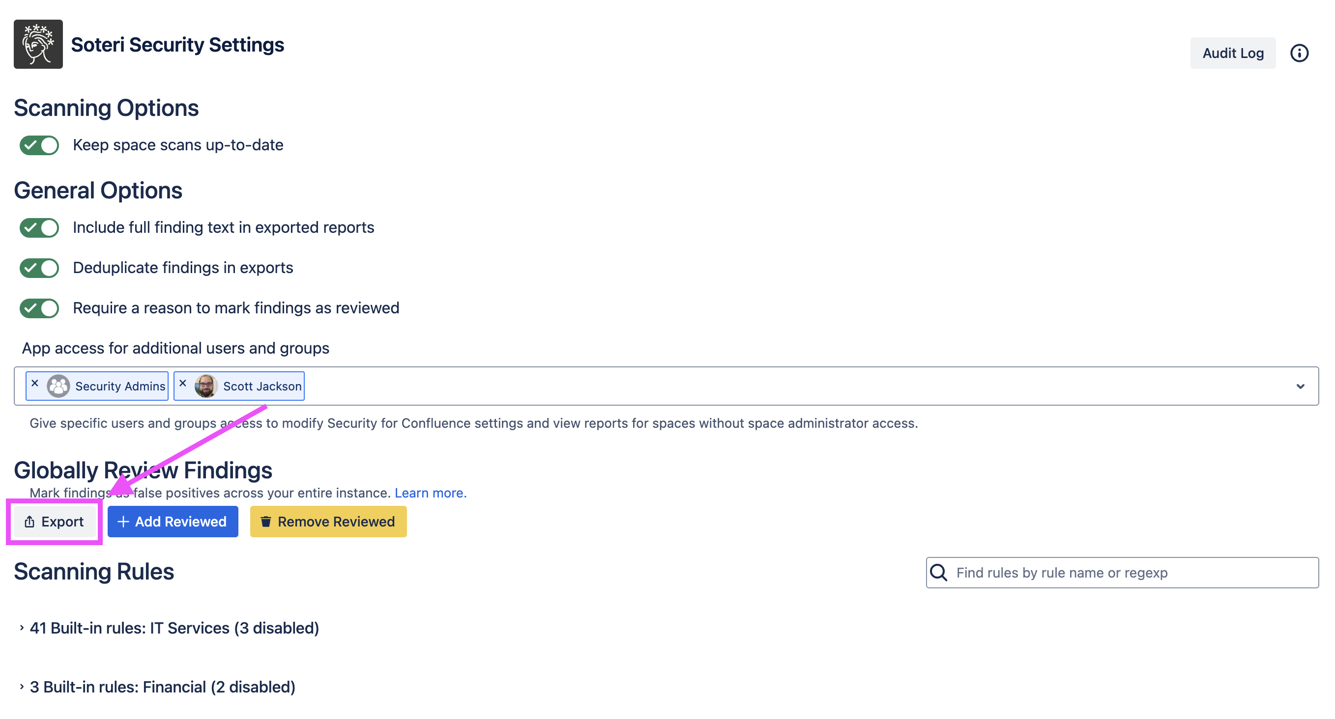Image resolution: width=1335 pixels, height=719 pixels.
Task: Click Scott Jackson's avatar picture
Action: click(206, 386)
